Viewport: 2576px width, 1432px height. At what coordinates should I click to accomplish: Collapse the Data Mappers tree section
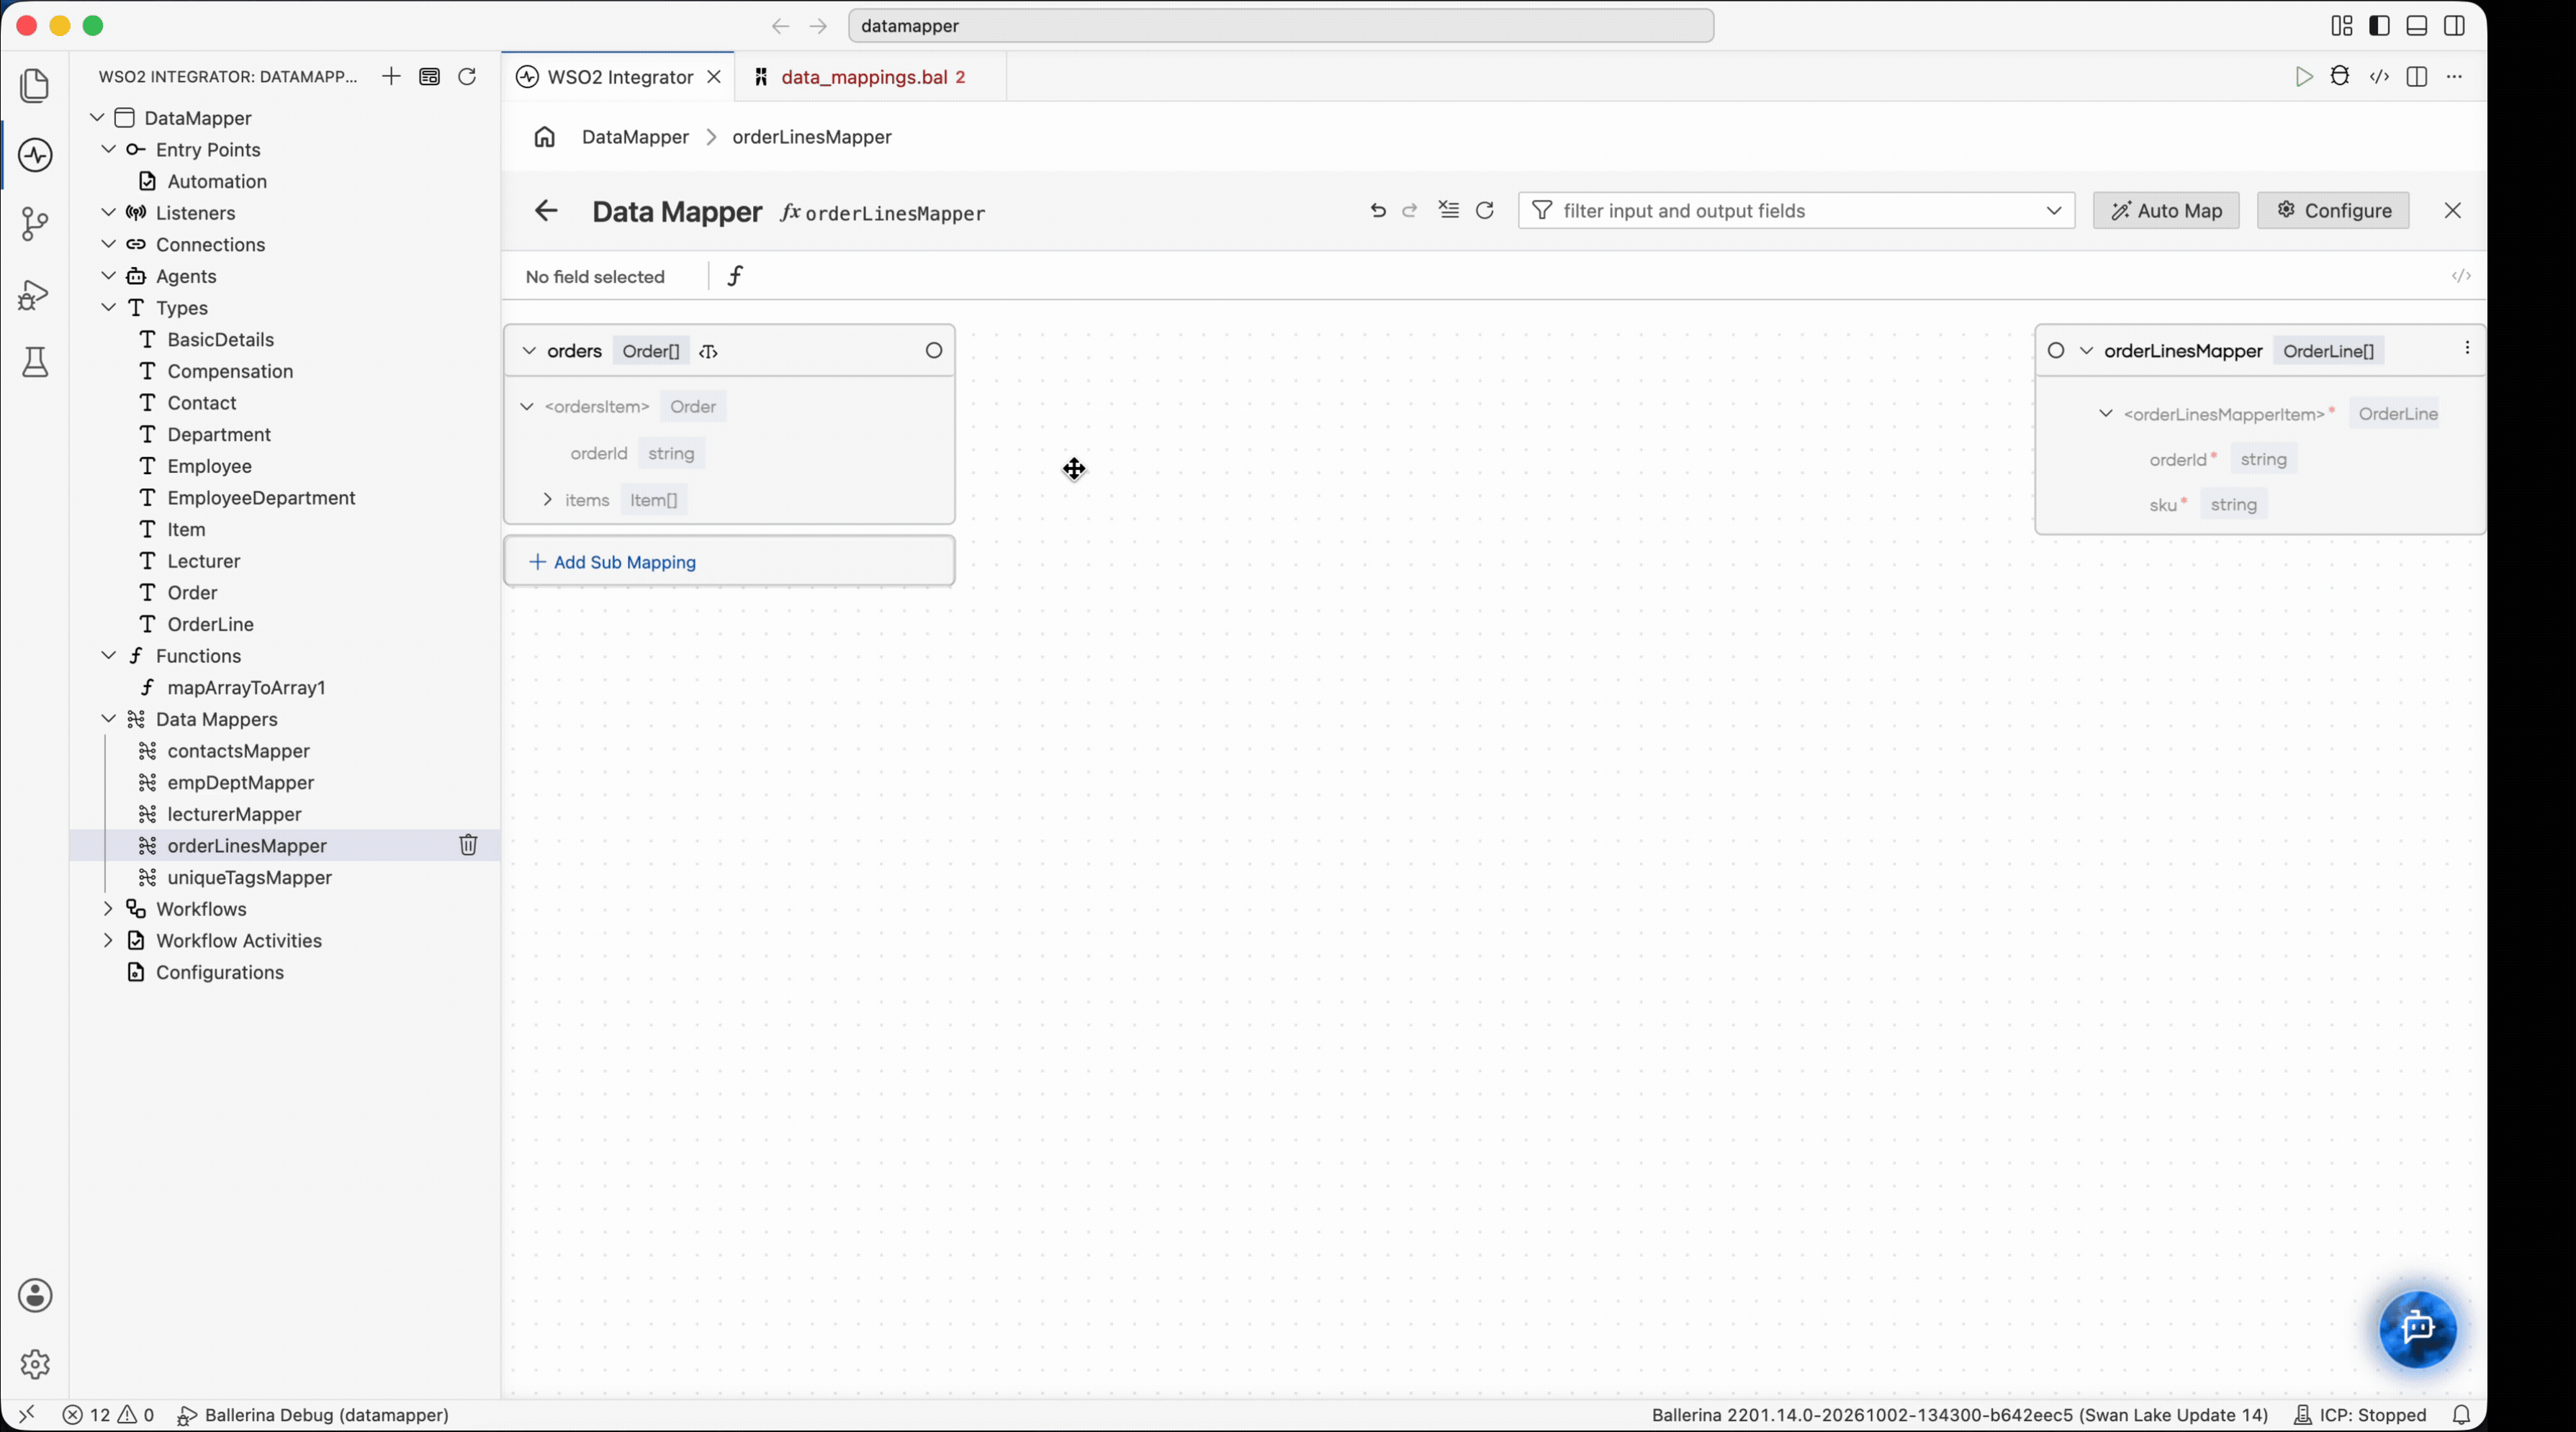[109, 720]
